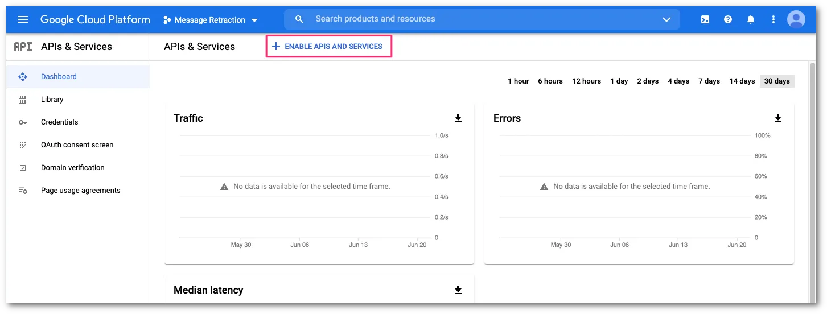Viewport: 827px width, 314px height.
Task: Select the 1 hour time range
Action: click(x=518, y=81)
